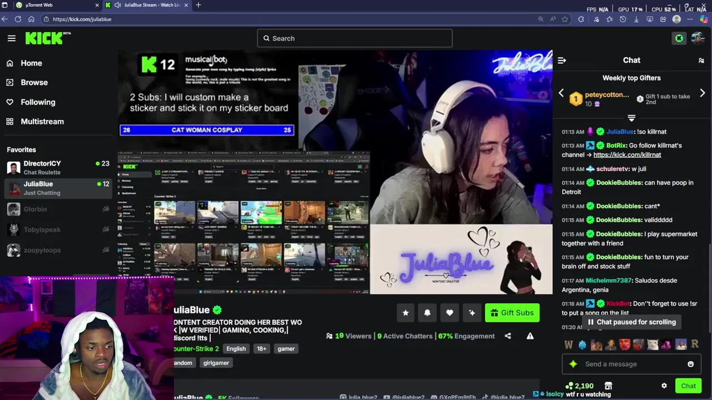This screenshot has height=400, width=712.
Task: Show previous weekly top gifter
Action: (x=561, y=93)
